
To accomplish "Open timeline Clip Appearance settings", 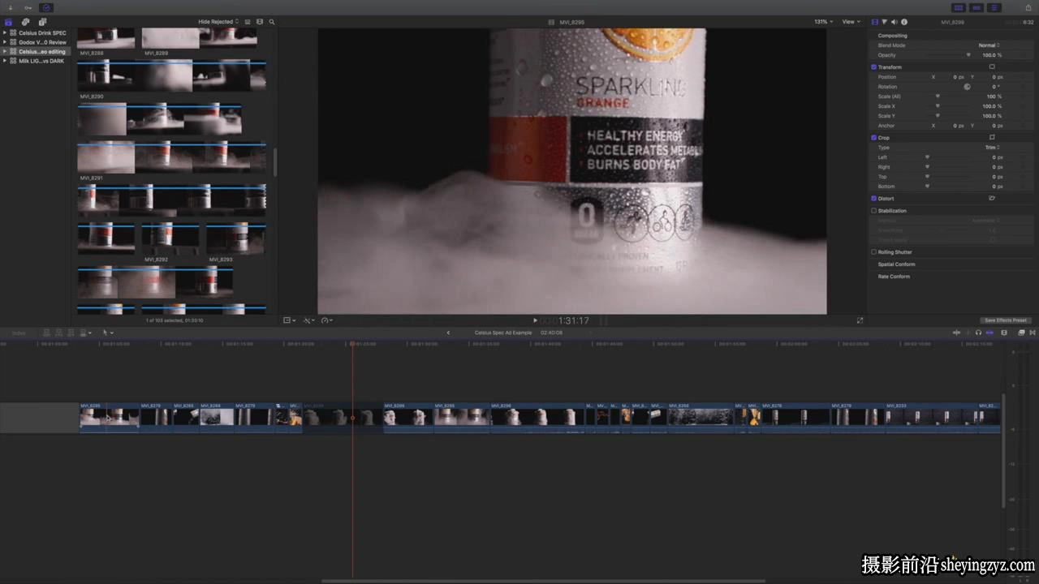I will [x=1004, y=333].
